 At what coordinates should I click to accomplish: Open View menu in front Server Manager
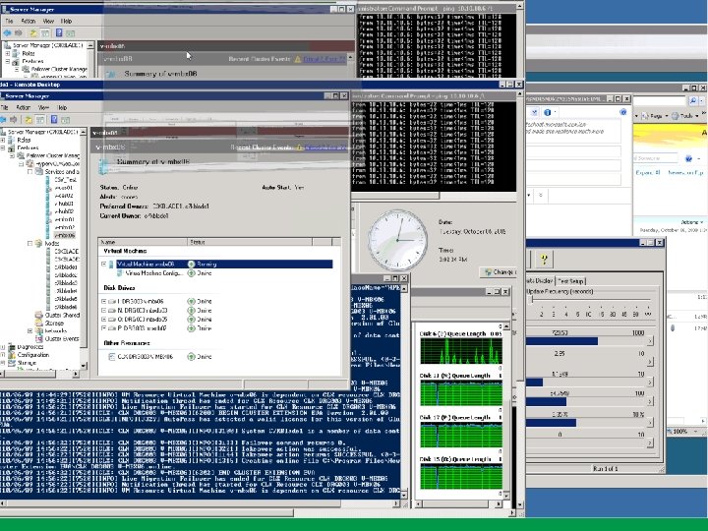pos(43,107)
